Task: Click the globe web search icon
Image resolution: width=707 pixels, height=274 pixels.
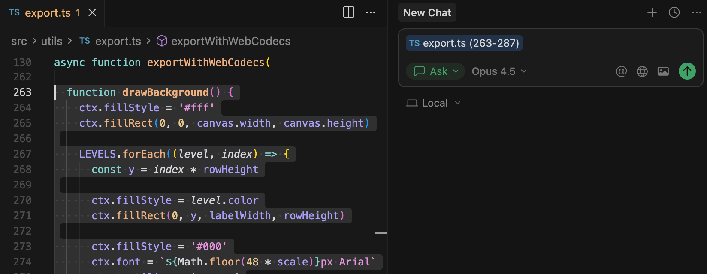Action: pos(642,71)
